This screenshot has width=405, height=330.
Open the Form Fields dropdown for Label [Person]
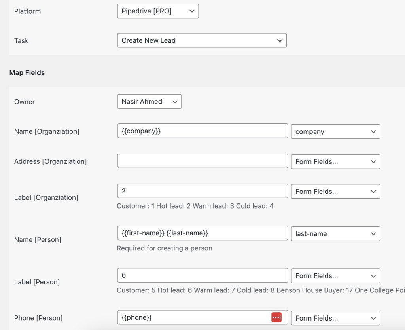tap(335, 276)
